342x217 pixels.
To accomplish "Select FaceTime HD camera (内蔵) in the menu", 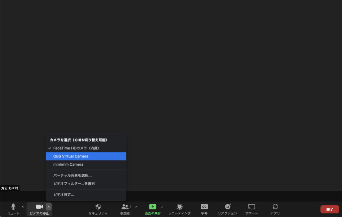I will (86, 148).
